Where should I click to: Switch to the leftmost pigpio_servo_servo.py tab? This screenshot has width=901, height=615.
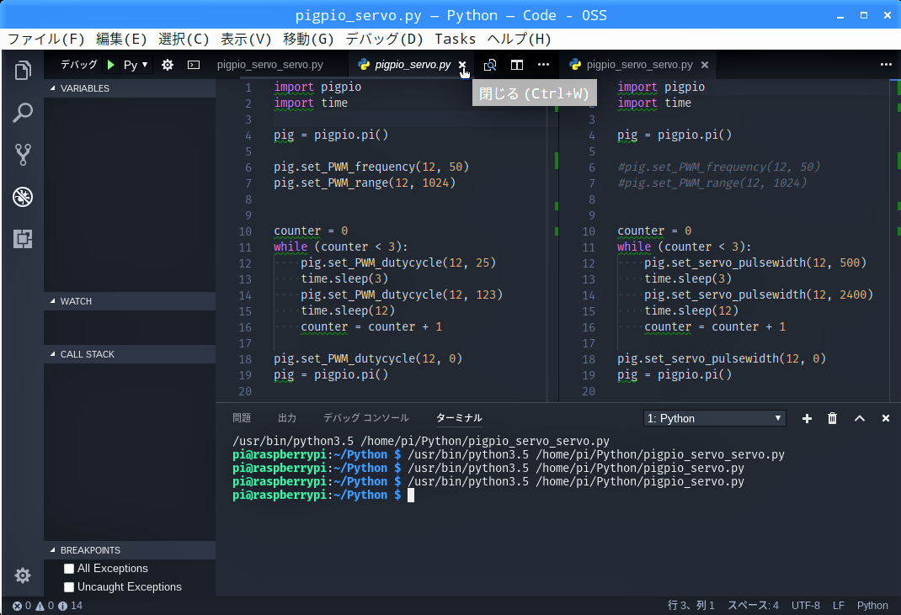pyautogui.click(x=270, y=65)
